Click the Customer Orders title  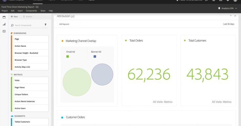point(75,117)
